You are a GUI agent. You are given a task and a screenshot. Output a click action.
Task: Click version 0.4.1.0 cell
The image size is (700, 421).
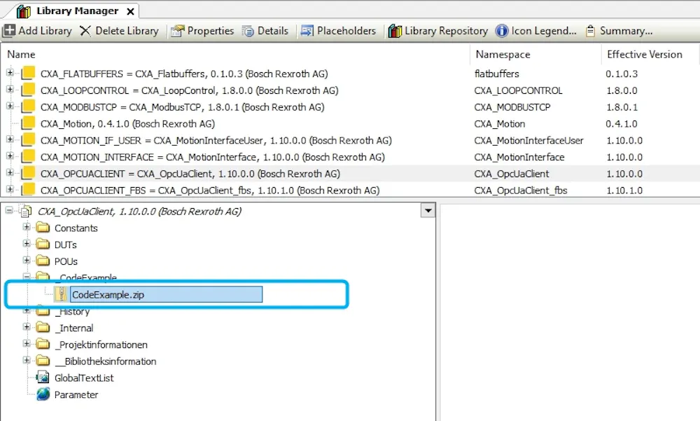622,124
